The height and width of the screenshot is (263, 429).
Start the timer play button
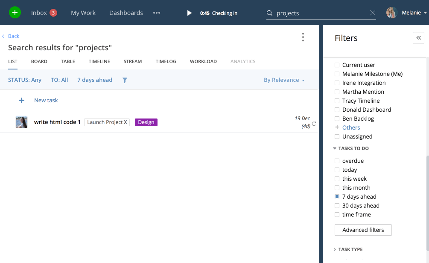[x=189, y=13]
